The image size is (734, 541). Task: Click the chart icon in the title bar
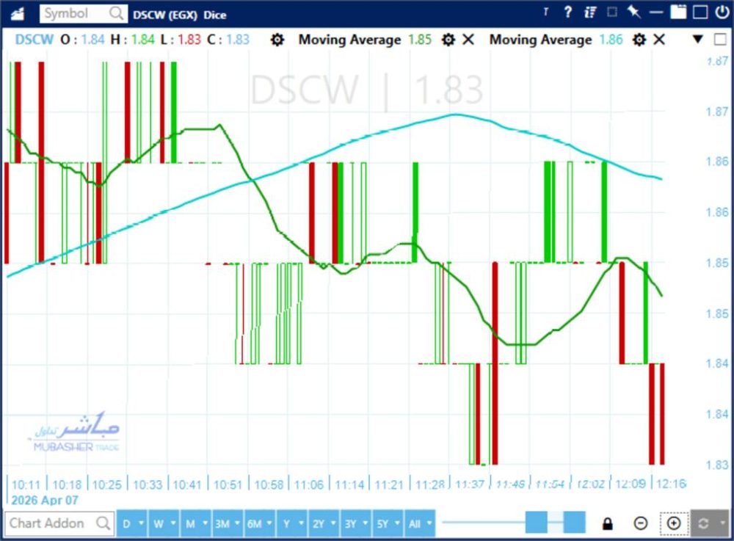coord(18,13)
